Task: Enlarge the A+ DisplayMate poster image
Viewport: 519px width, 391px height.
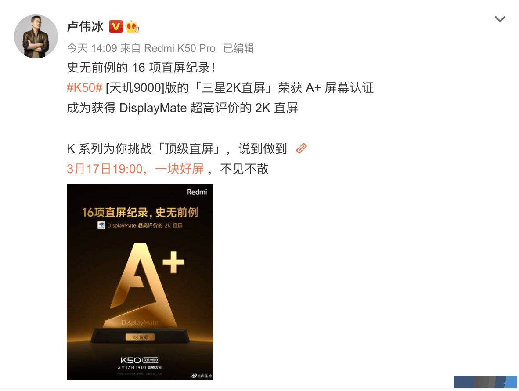Action: [x=140, y=282]
